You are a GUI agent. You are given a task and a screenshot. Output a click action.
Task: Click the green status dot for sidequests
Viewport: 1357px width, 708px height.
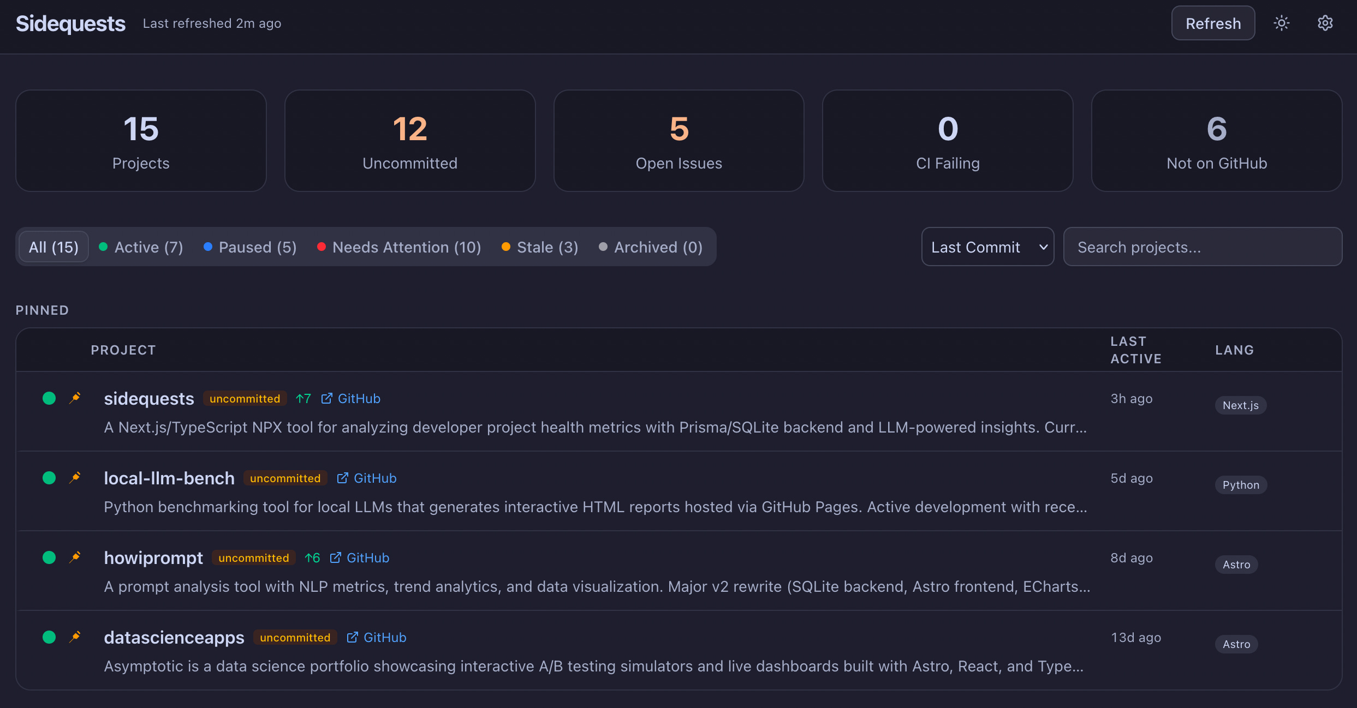[x=49, y=398]
